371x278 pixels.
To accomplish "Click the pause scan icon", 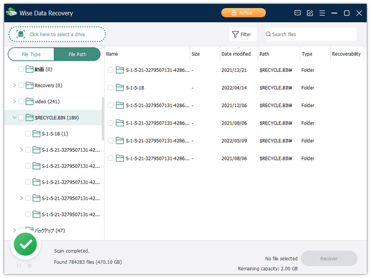I will pyautogui.click(x=19, y=266).
